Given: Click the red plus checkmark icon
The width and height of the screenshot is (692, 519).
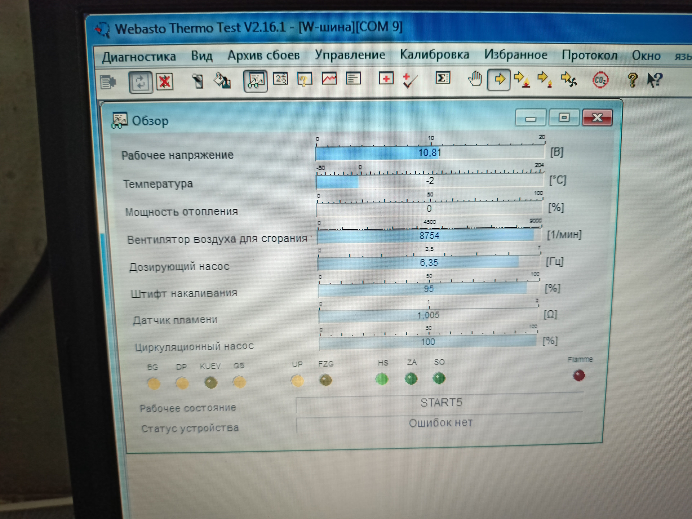Looking at the screenshot, I should pyautogui.click(x=410, y=80).
